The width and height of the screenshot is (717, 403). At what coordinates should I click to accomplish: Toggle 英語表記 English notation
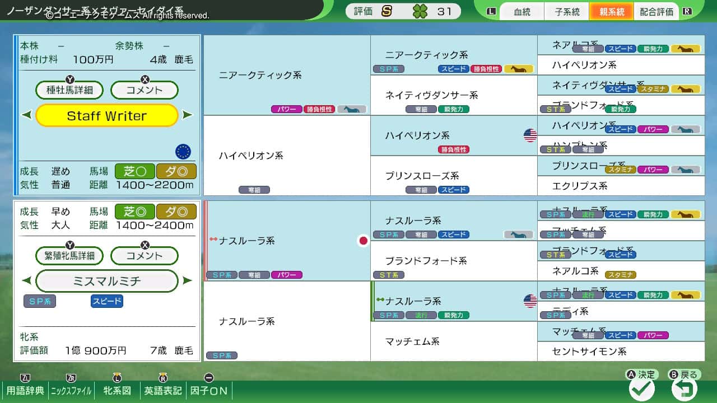point(163,390)
